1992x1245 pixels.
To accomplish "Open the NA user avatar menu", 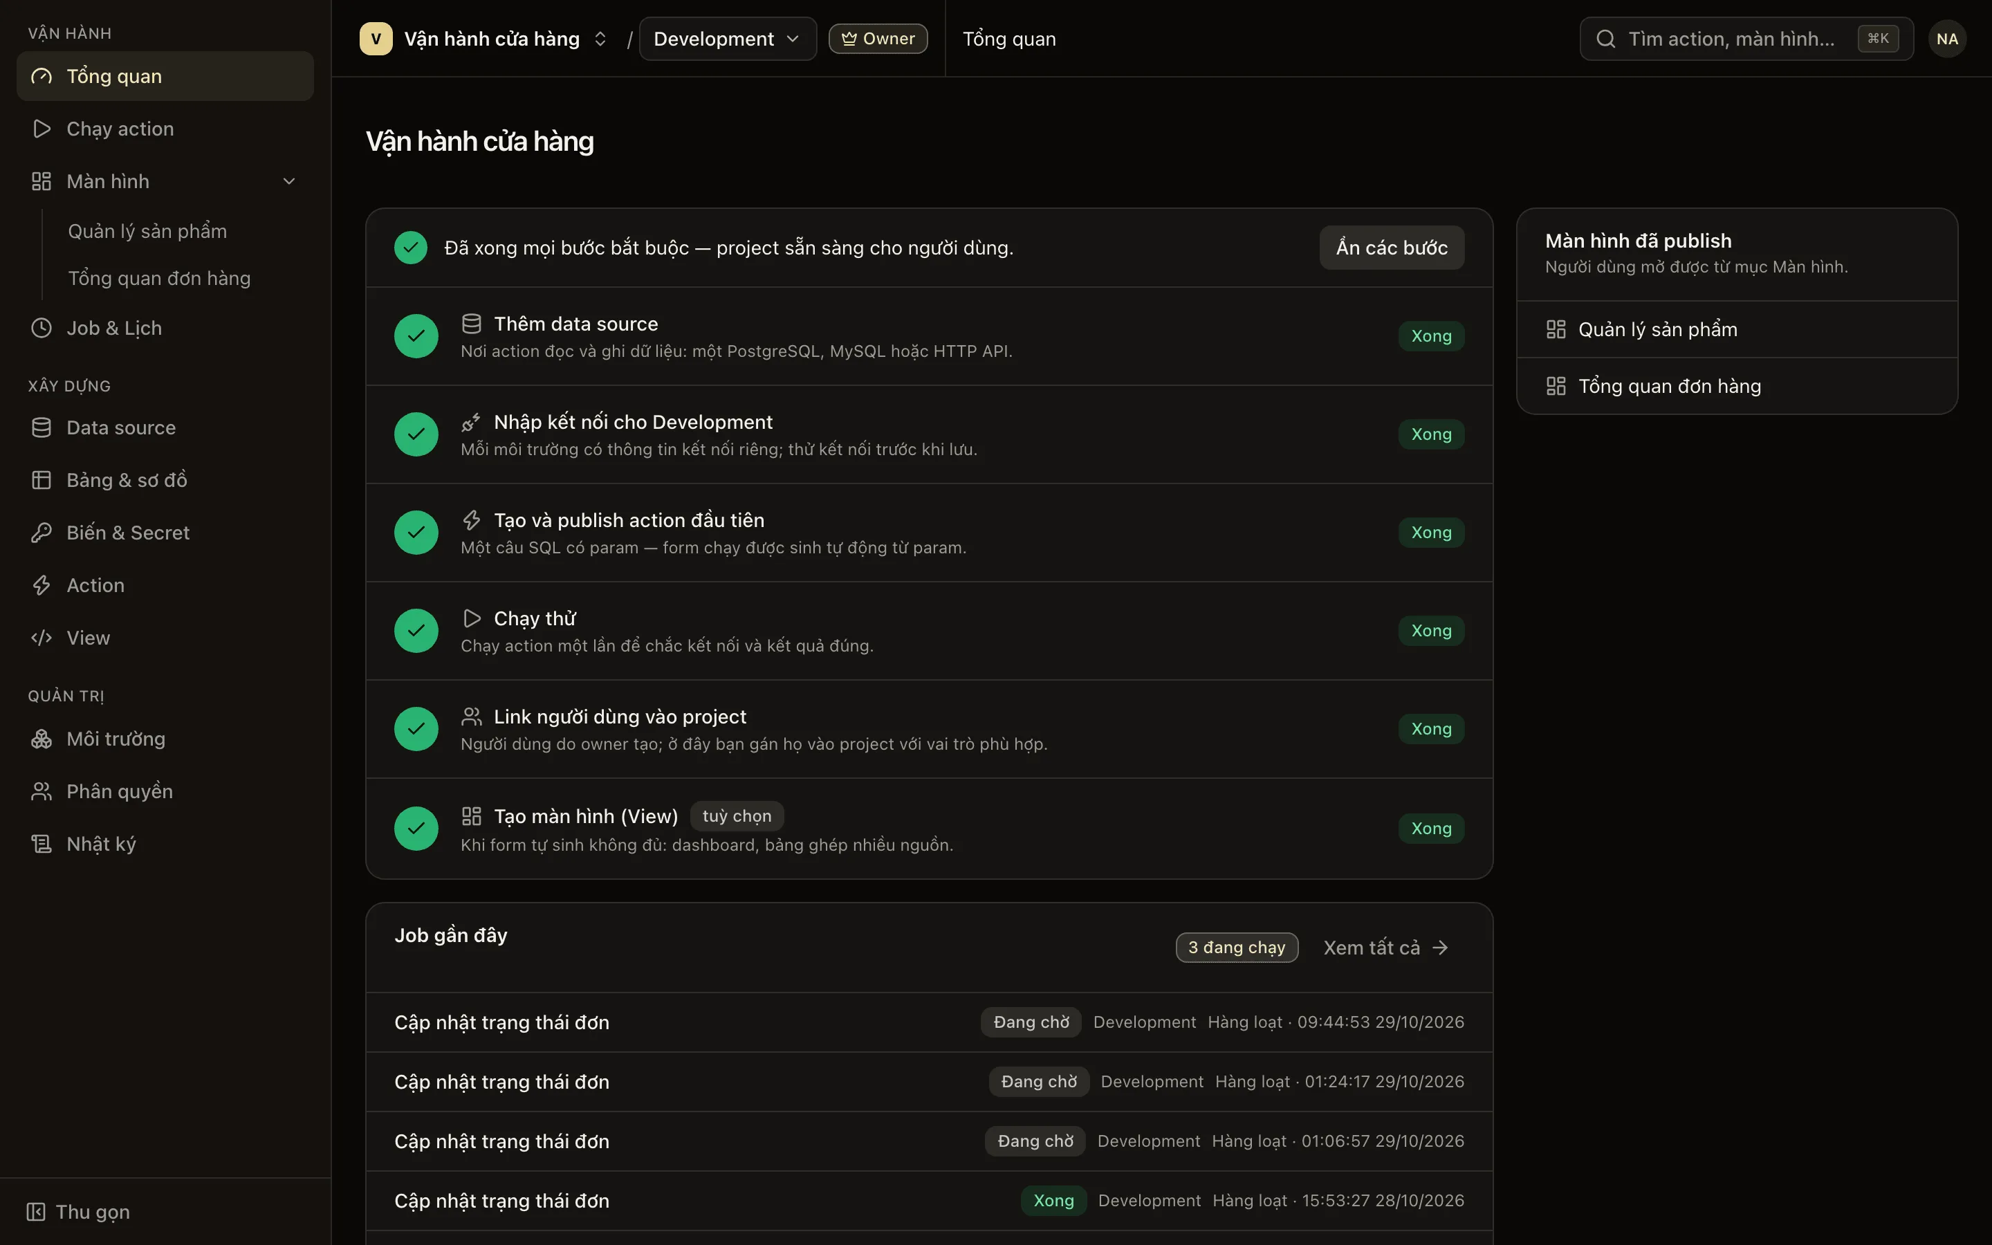I will pyautogui.click(x=1947, y=39).
